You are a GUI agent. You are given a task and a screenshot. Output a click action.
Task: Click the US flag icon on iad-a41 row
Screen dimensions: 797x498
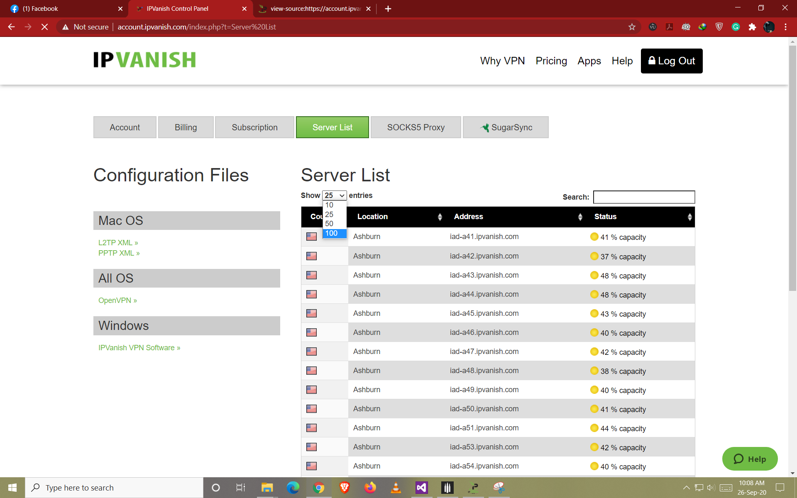[x=312, y=237]
